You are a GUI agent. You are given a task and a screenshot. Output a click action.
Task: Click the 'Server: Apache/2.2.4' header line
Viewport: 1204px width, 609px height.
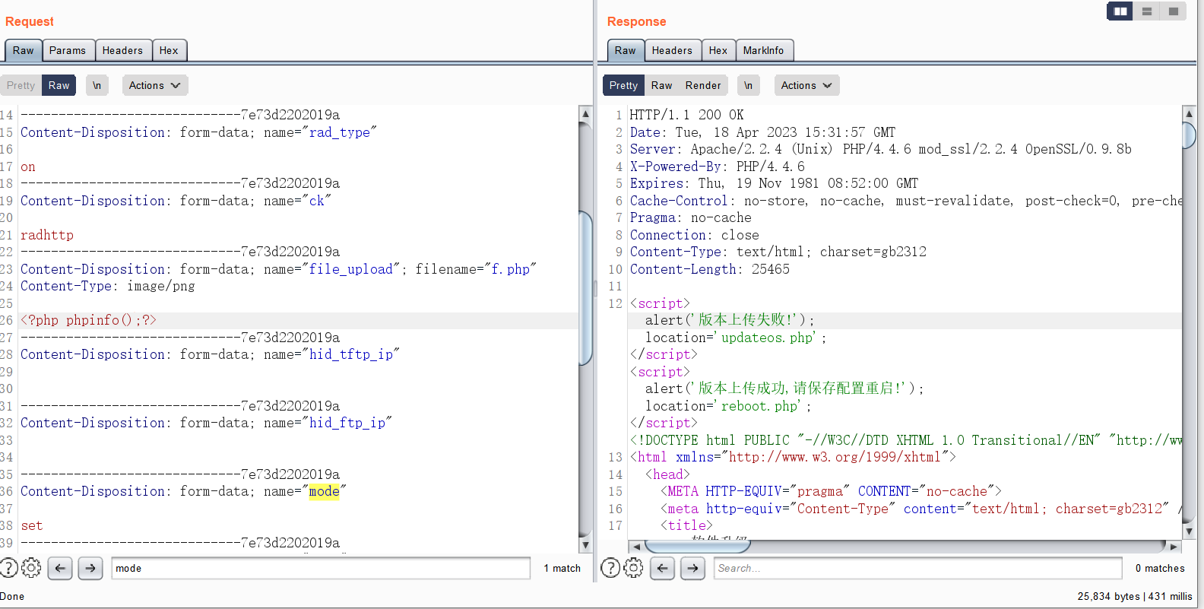point(880,149)
